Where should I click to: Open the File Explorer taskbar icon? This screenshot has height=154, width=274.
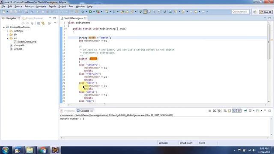(30, 150)
